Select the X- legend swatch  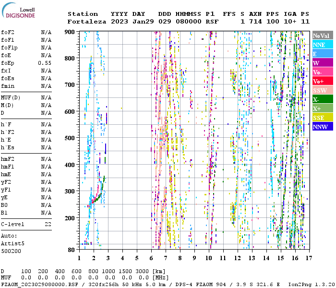point(323,99)
